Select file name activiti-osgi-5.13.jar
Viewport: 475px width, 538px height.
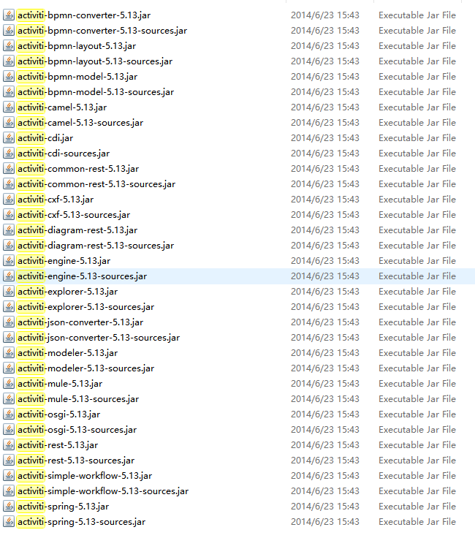click(x=59, y=414)
